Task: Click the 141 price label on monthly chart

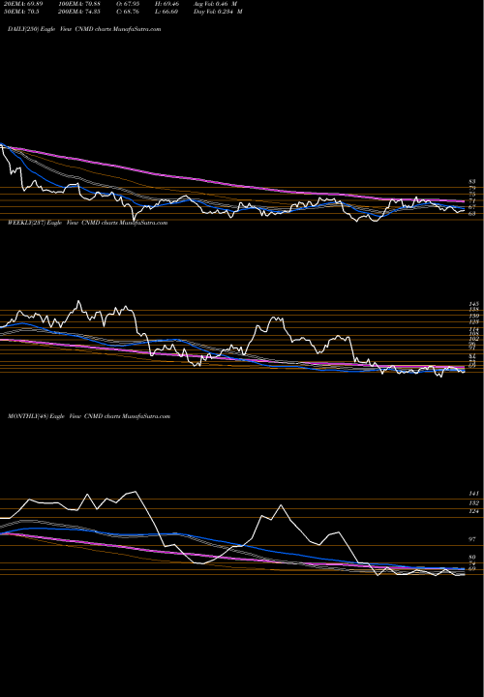Action: (473, 494)
